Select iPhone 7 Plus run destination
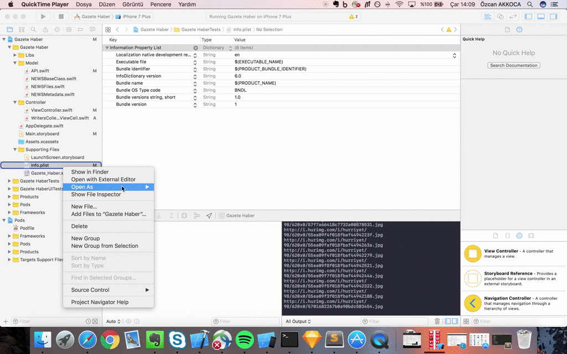The image size is (567, 354). point(133,17)
